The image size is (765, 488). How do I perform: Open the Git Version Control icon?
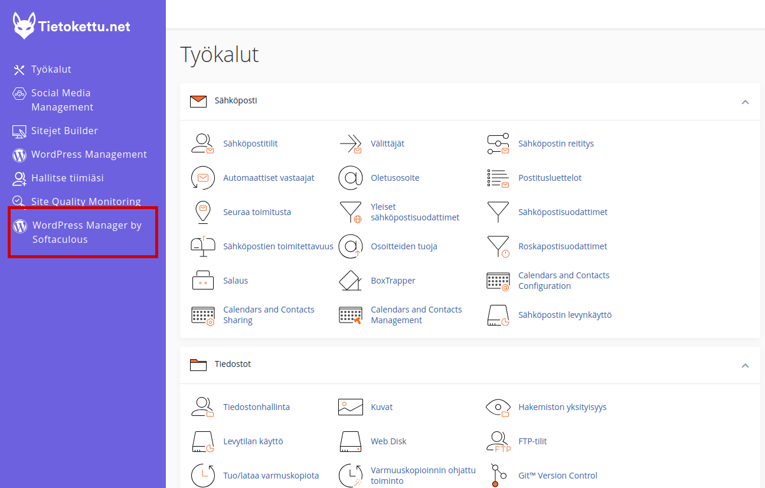click(x=498, y=476)
